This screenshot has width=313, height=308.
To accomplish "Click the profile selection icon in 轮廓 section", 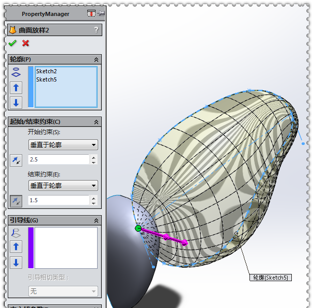I will click(16, 72).
